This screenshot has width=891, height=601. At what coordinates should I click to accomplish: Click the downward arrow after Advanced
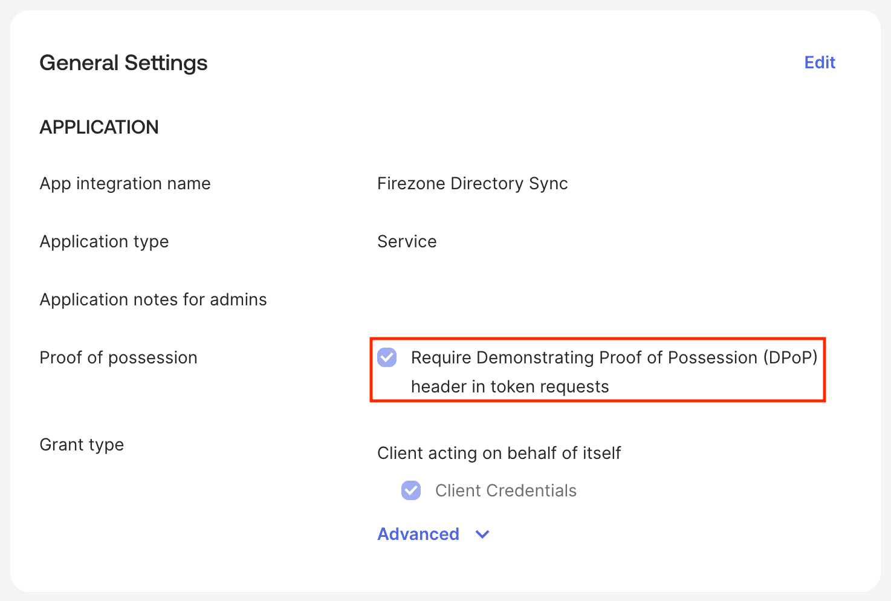tap(482, 534)
